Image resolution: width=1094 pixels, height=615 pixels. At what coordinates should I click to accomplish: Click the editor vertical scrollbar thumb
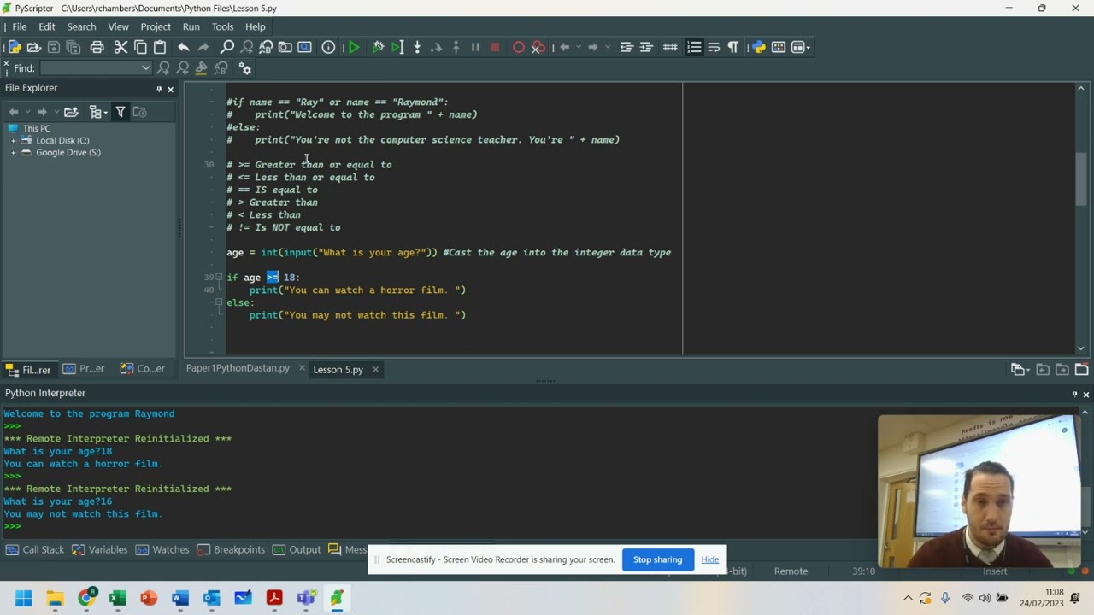(1080, 180)
